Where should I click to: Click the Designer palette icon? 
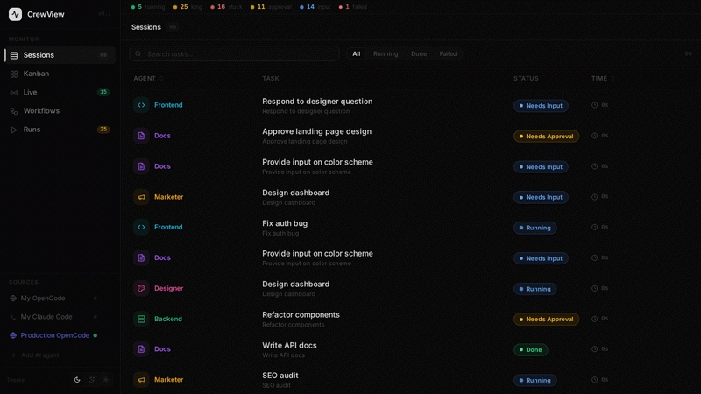141,289
